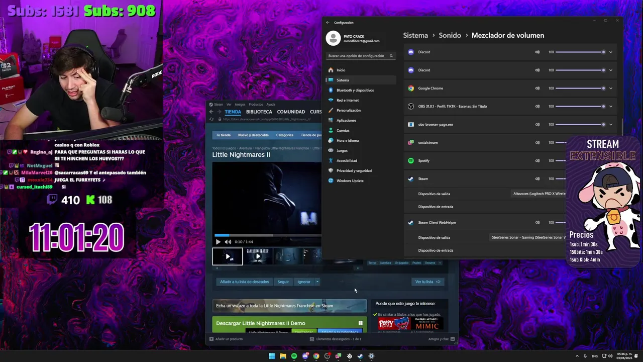Seek the Steam trailer progress bar
643x362 pixels.
[x=268, y=235]
